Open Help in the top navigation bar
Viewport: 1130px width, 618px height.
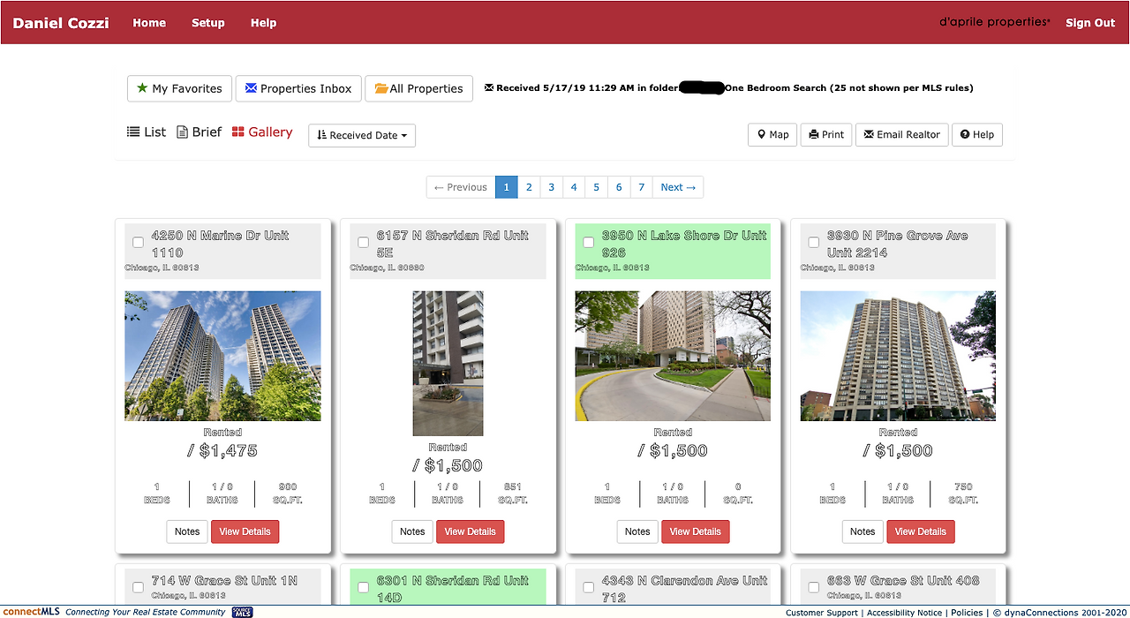[x=263, y=23]
